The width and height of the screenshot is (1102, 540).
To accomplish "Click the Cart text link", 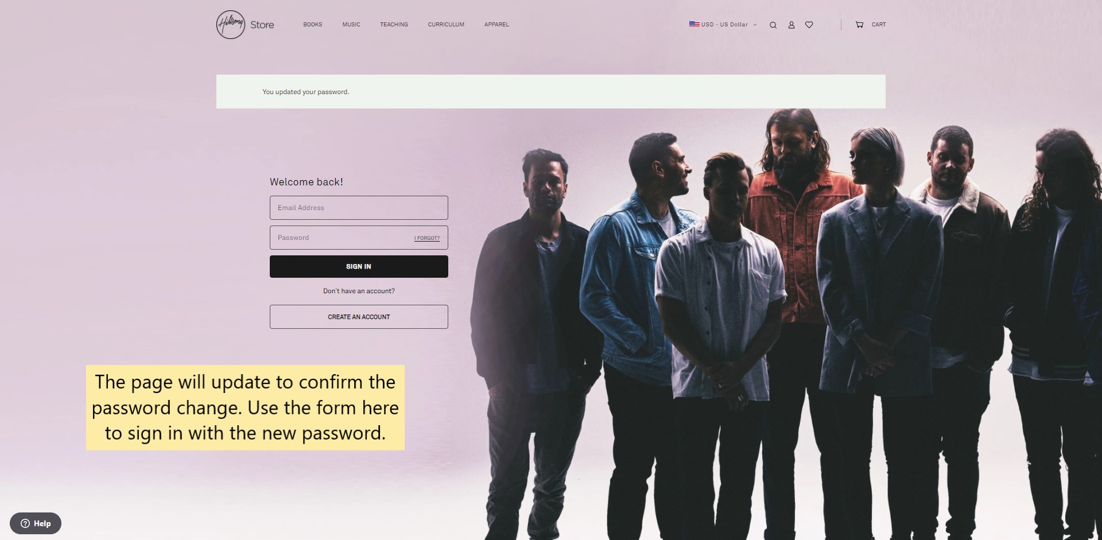I will [879, 25].
